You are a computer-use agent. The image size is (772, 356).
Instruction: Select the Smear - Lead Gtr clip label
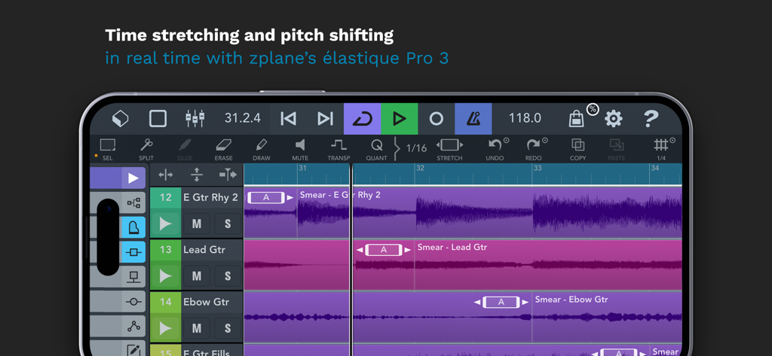click(x=452, y=247)
